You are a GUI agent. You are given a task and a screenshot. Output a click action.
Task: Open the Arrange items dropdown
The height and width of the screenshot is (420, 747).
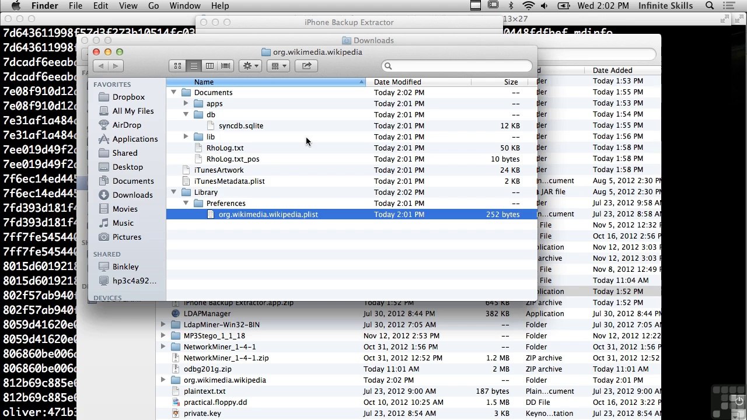coord(278,66)
